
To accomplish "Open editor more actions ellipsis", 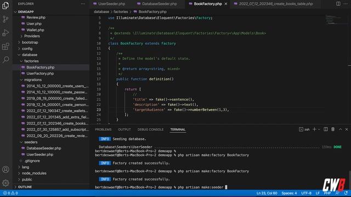I will click(346, 4).
